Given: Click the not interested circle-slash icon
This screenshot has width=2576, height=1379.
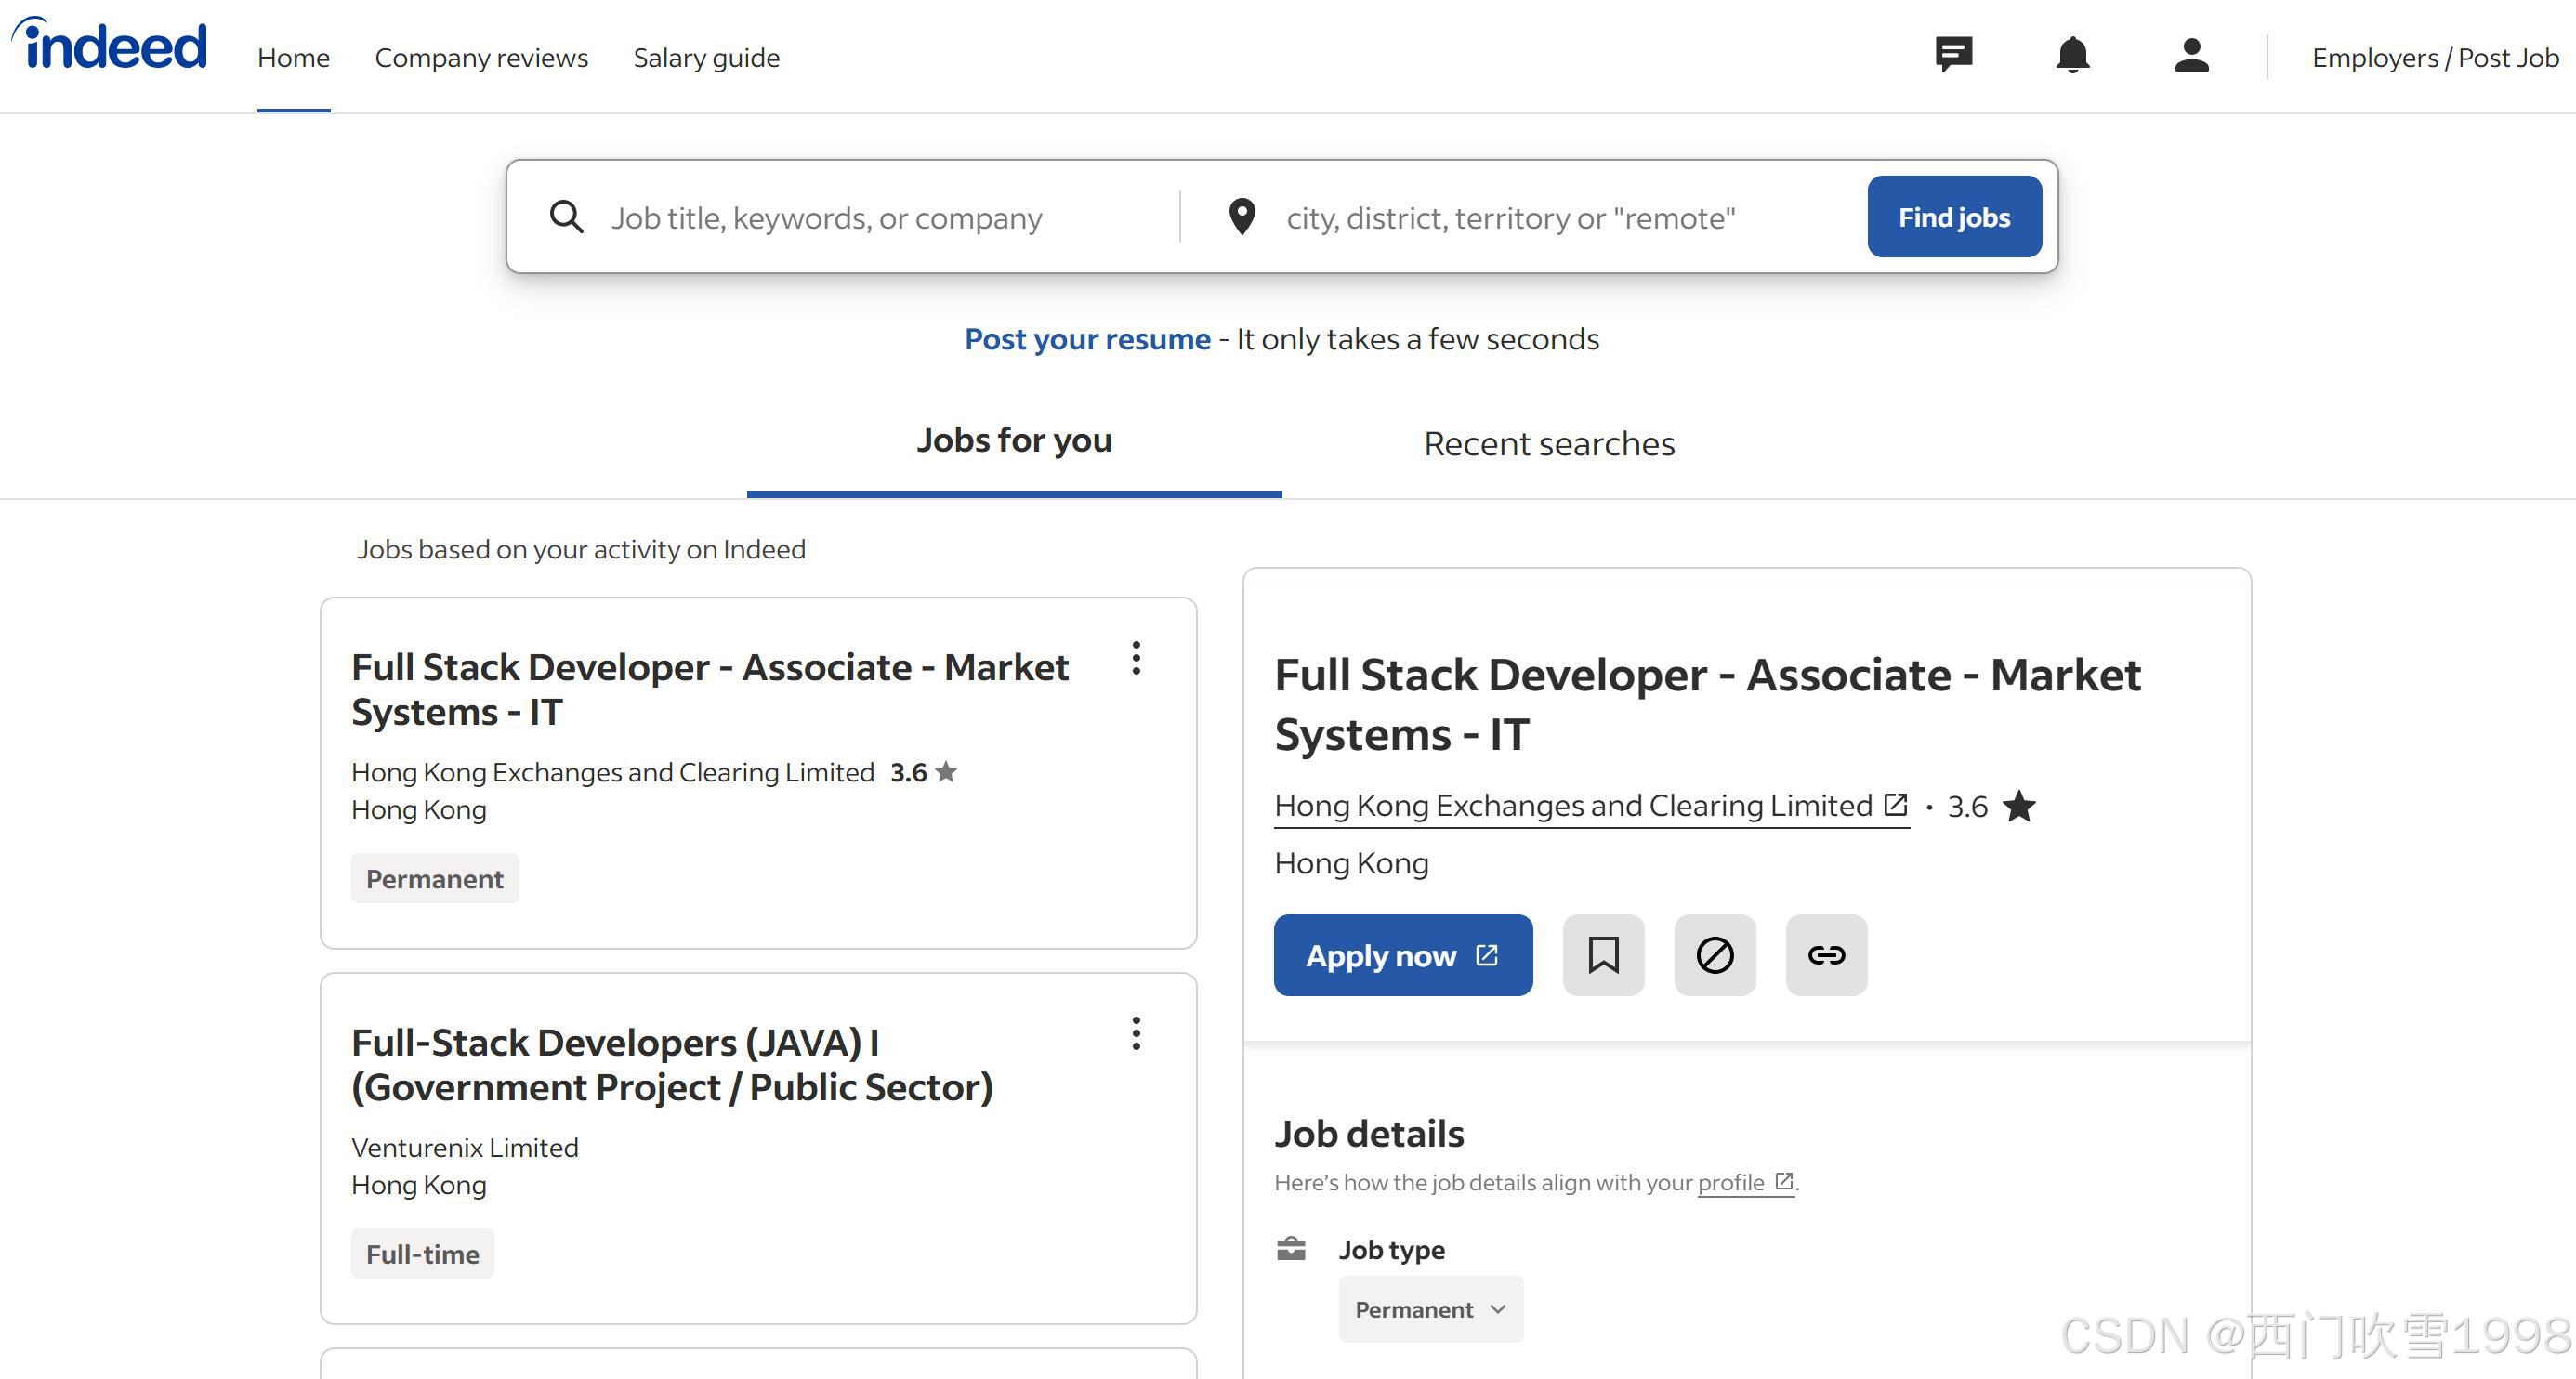Looking at the screenshot, I should tap(1714, 955).
